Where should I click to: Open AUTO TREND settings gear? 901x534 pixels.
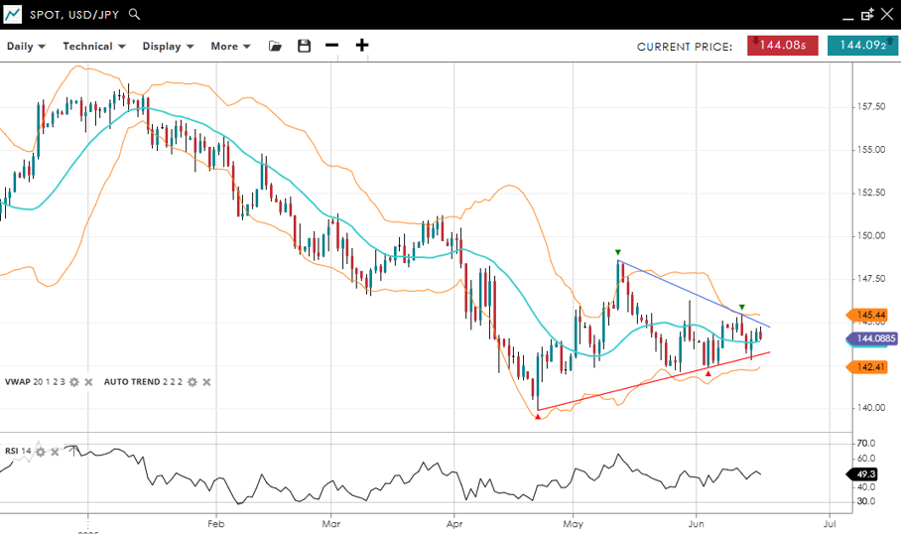tap(193, 382)
